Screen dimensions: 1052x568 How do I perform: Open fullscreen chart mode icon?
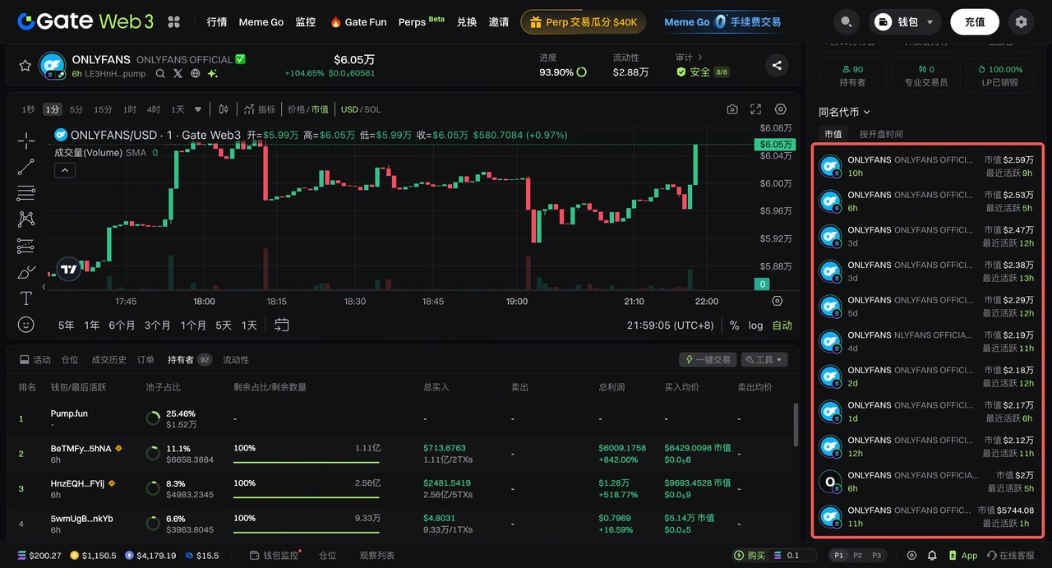(756, 109)
